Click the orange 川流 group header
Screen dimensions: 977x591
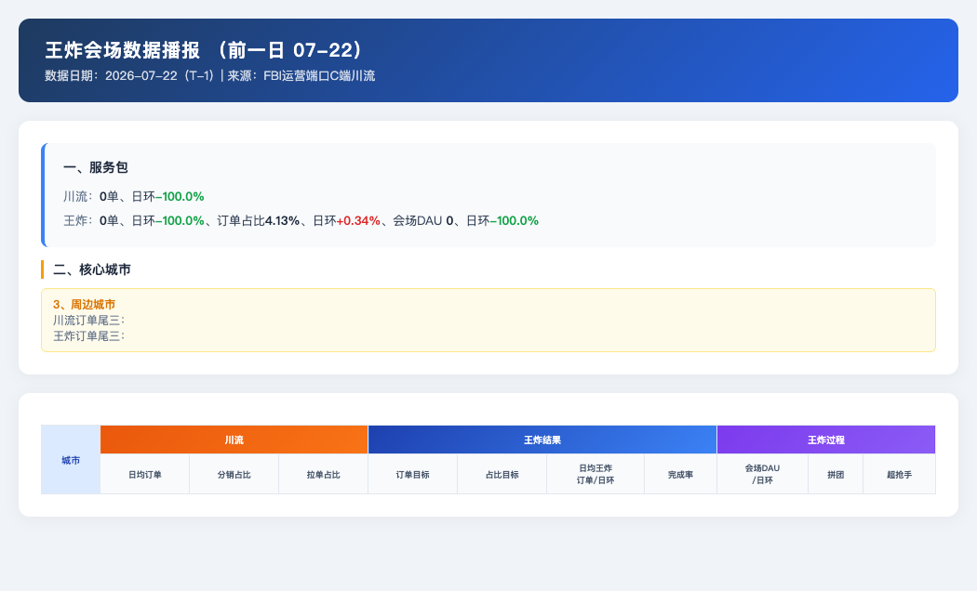[x=234, y=440]
